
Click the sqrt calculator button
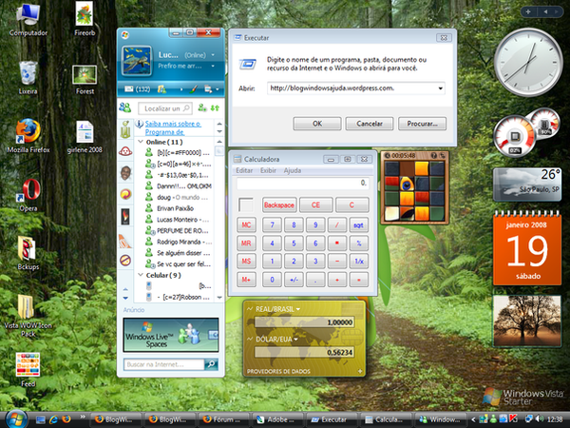pyautogui.click(x=358, y=224)
